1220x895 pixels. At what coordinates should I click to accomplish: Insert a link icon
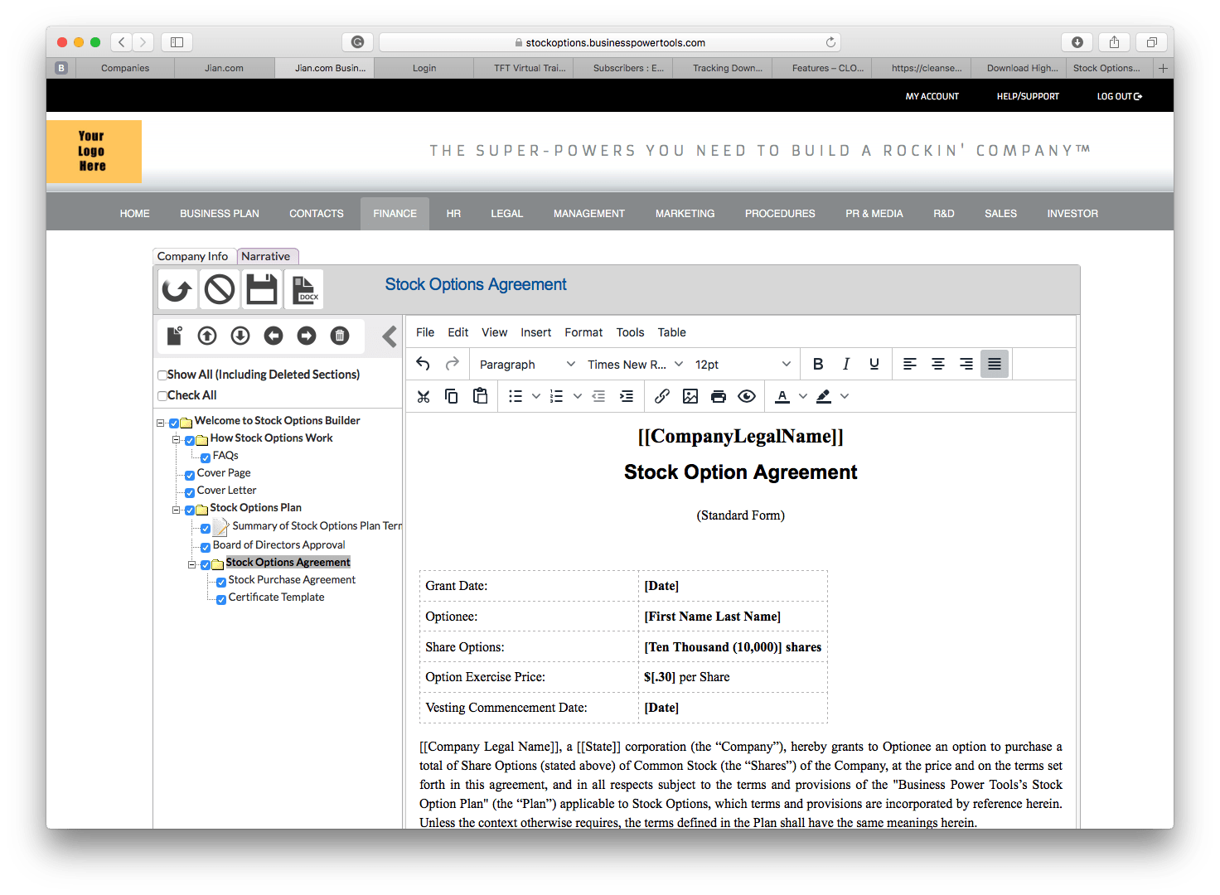(662, 396)
